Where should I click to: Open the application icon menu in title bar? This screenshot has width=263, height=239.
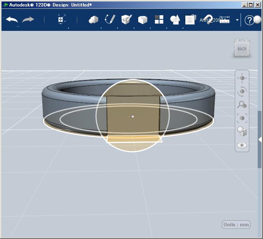[5, 5]
